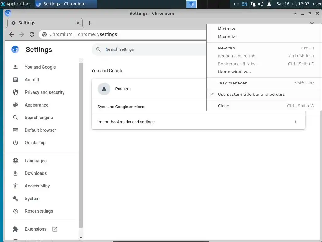The height and width of the screenshot is (242, 322).
Task: Open Task manager from the menu
Action: 264,83
